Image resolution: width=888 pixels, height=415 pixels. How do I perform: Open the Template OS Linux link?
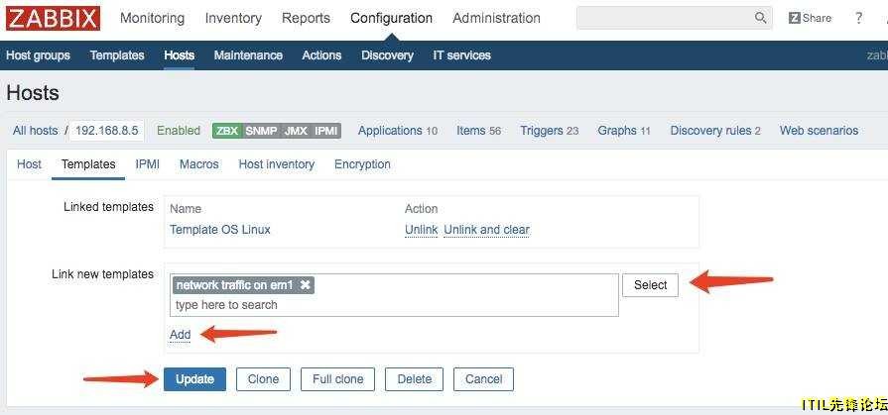coord(220,230)
